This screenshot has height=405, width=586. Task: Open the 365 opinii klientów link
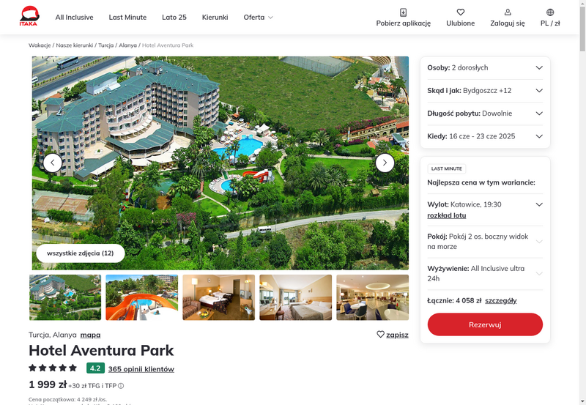[141, 369]
